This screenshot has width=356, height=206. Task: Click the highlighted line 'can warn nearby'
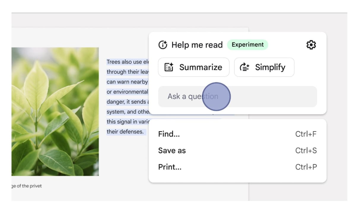coord(127,82)
